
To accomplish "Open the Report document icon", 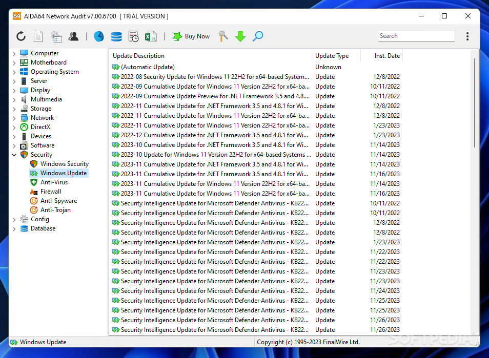I will coord(38,36).
